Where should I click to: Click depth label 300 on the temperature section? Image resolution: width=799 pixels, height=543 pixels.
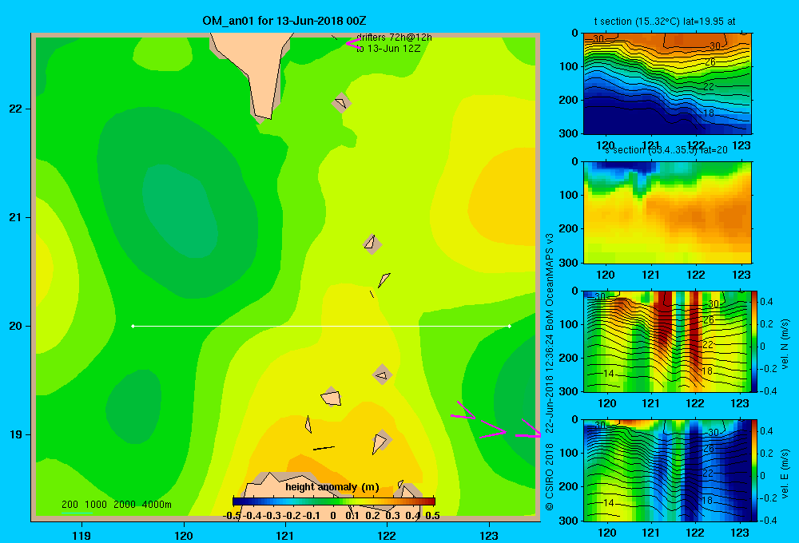(569, 133)
